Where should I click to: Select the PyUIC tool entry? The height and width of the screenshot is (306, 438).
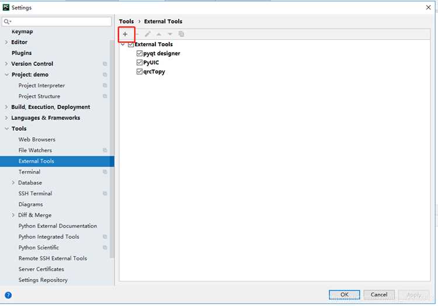click(x=151, y=62)
